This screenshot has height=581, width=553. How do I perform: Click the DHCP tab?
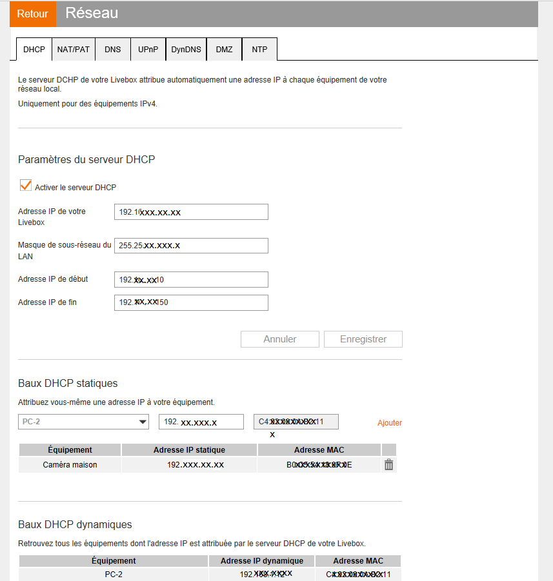33,49
